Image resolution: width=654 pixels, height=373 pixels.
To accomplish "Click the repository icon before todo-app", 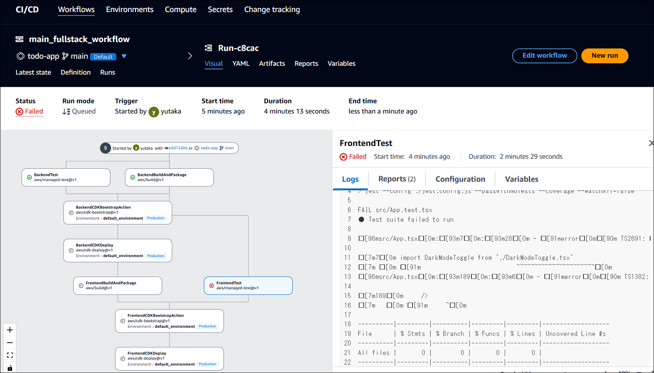I will (20, 56).
